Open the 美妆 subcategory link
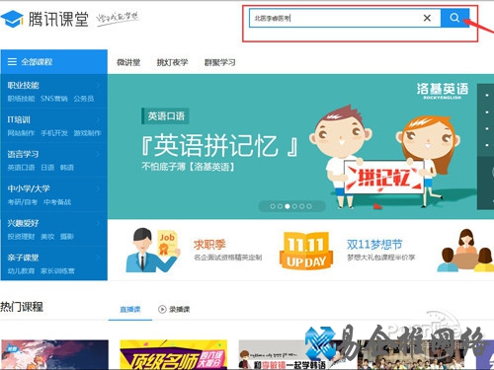 coord(47,237)
